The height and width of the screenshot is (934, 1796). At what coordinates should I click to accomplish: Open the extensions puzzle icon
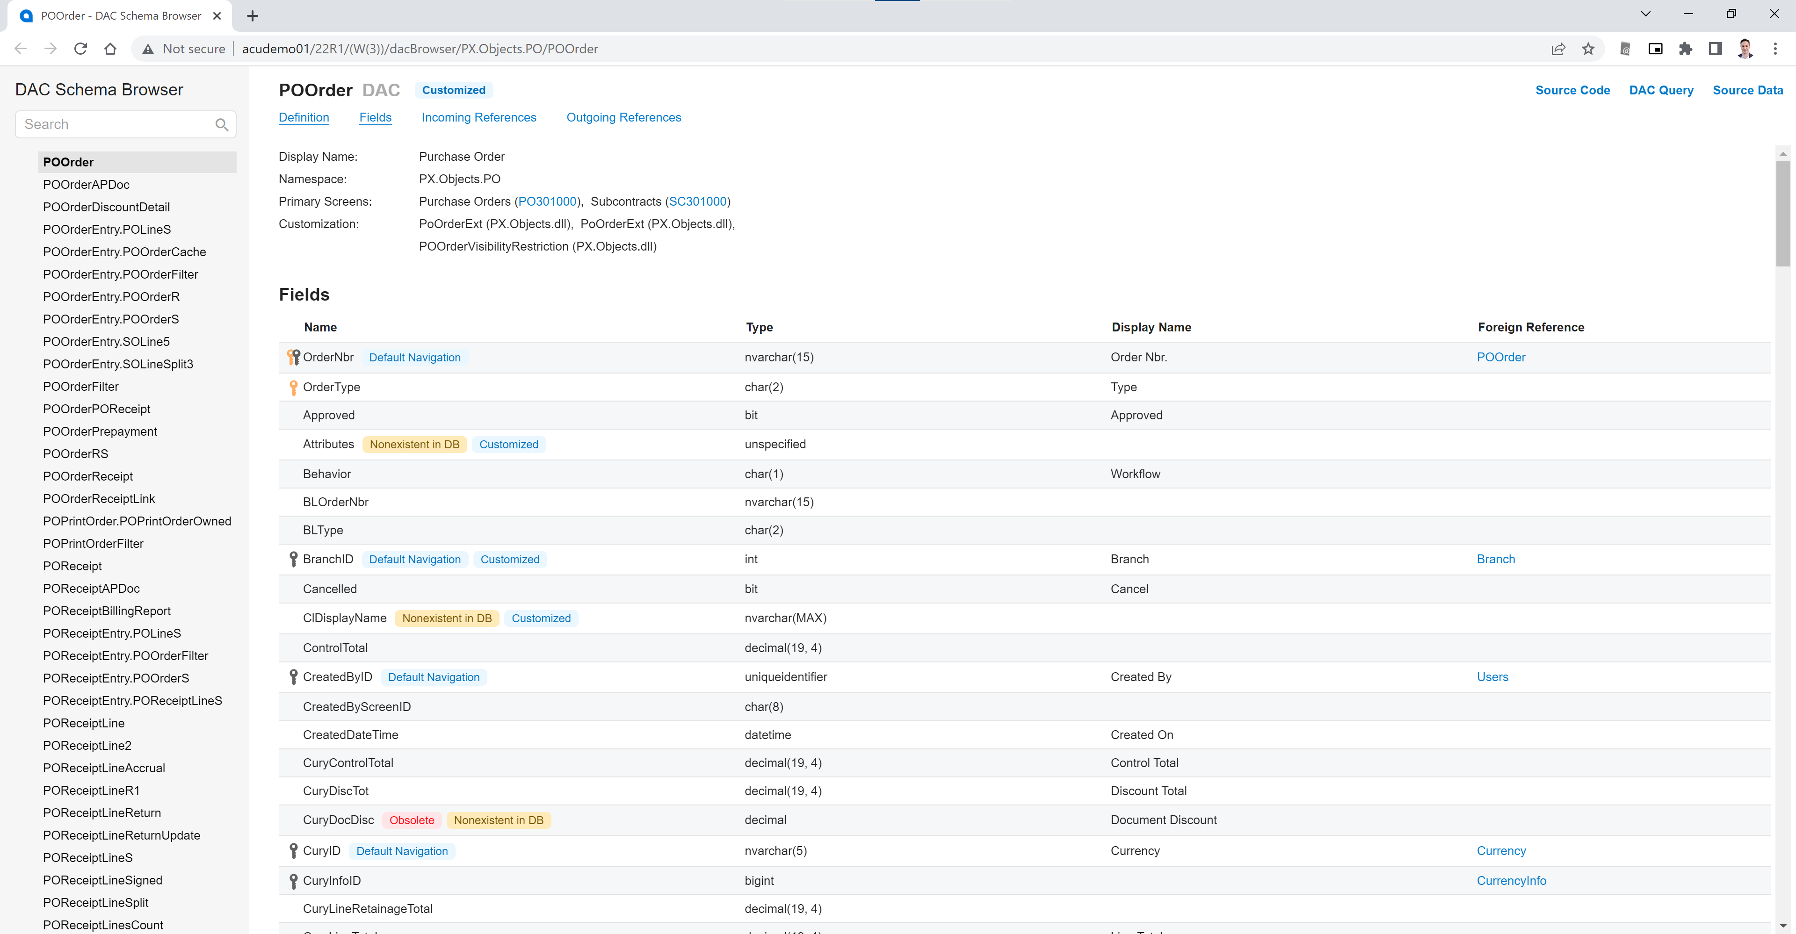tap(1685, 49)
